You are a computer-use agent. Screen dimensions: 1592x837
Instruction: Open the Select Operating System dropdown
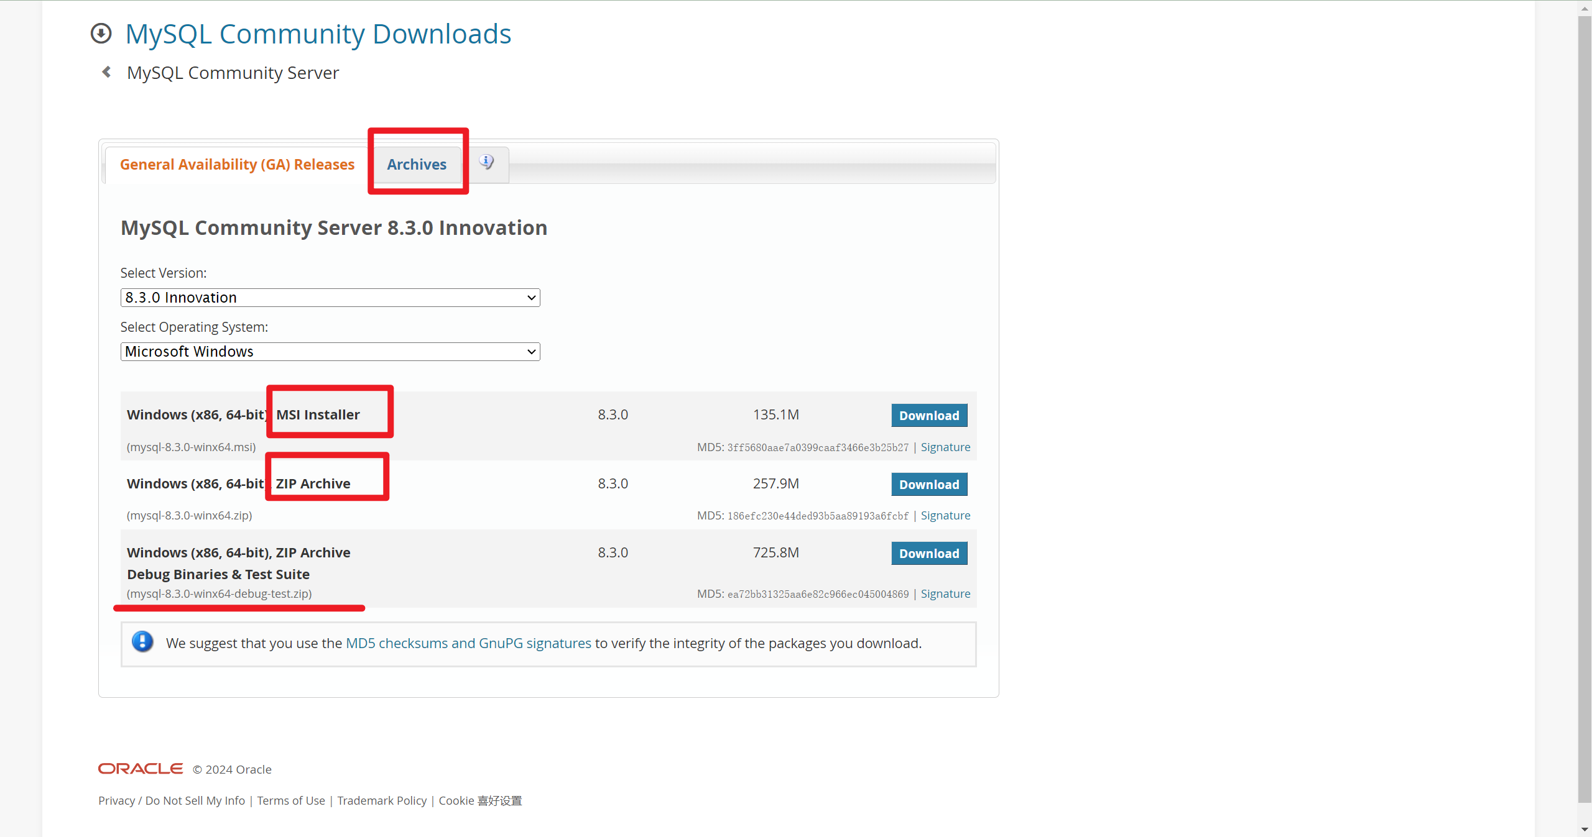tap(330, 352)
